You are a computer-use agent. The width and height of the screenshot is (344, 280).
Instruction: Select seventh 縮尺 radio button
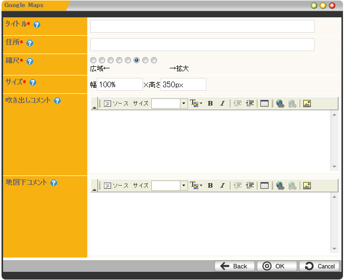click(x=145, y=60)
